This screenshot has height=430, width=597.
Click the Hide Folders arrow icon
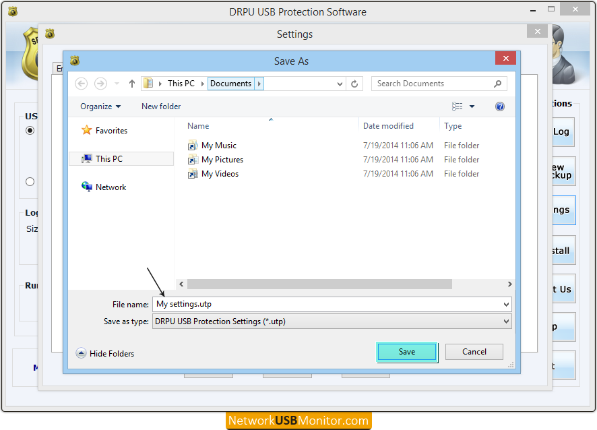(x=81, y=353)
